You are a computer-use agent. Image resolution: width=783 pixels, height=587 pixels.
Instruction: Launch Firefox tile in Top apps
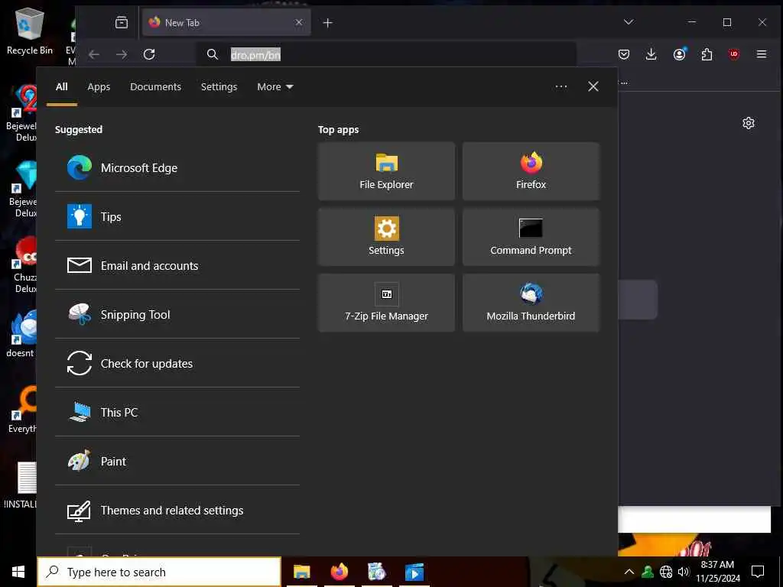[531, 171]
